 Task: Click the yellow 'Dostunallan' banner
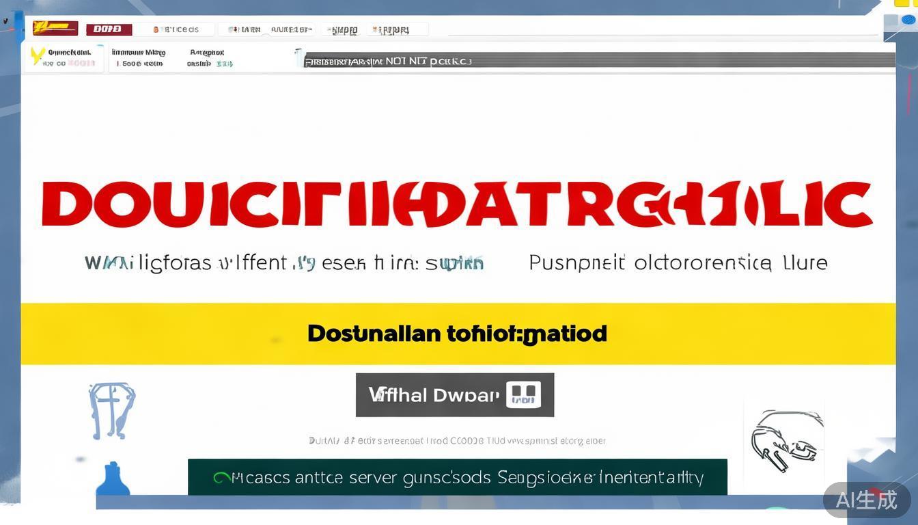point(458,334)
